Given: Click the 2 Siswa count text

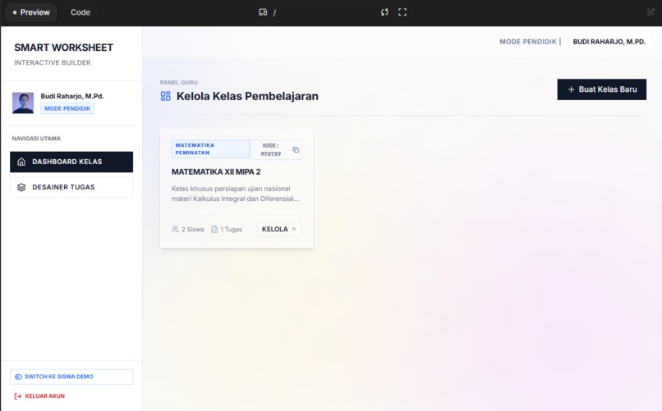Looking at the screenshot, I should (192, 230).
